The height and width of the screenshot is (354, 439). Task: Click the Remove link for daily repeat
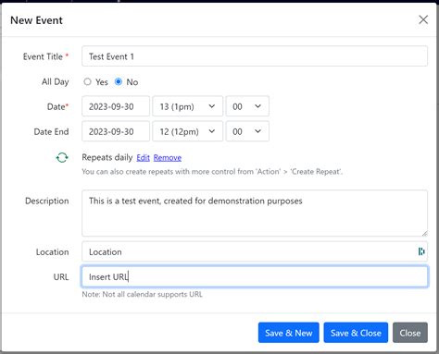(x=168, y=158)
